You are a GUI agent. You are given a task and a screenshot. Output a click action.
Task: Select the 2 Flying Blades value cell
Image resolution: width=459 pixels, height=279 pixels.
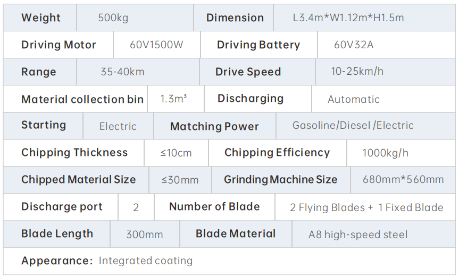[366, 207]
